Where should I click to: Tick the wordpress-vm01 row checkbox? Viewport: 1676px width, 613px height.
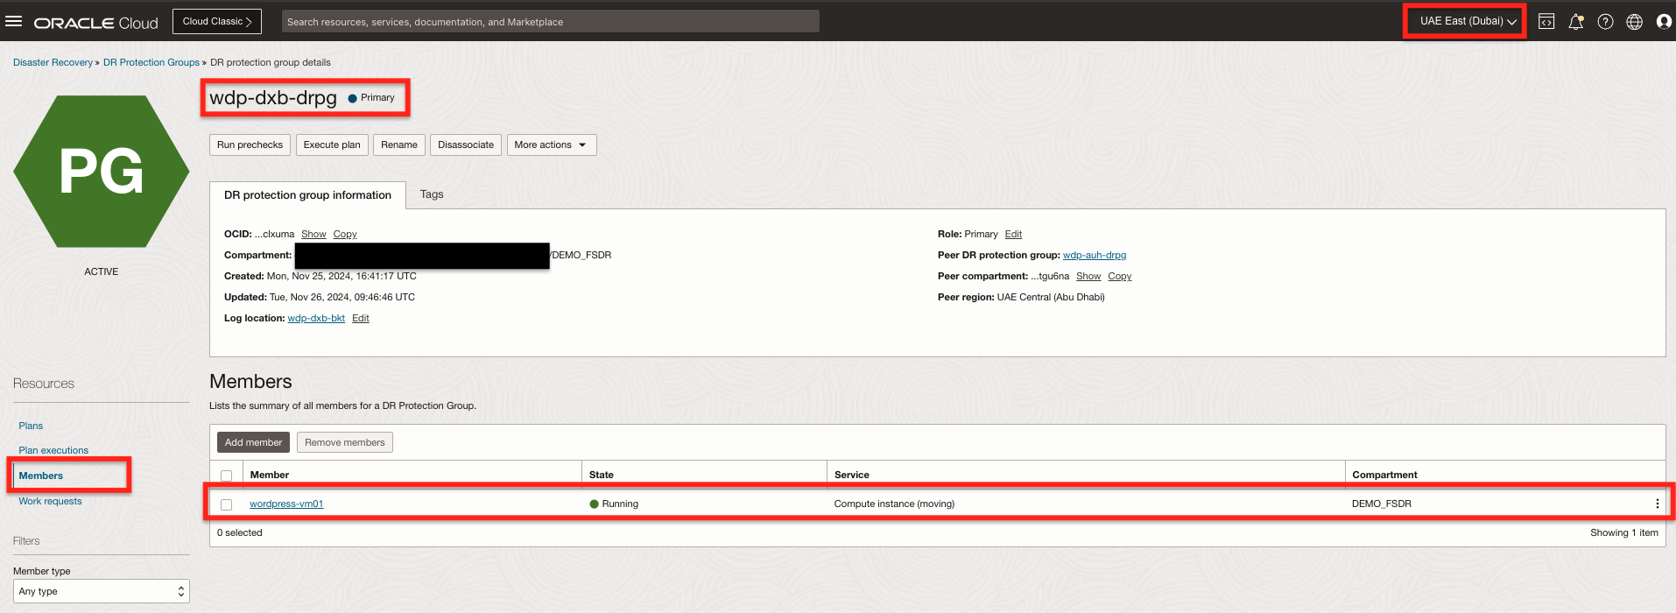click(227, 504)
